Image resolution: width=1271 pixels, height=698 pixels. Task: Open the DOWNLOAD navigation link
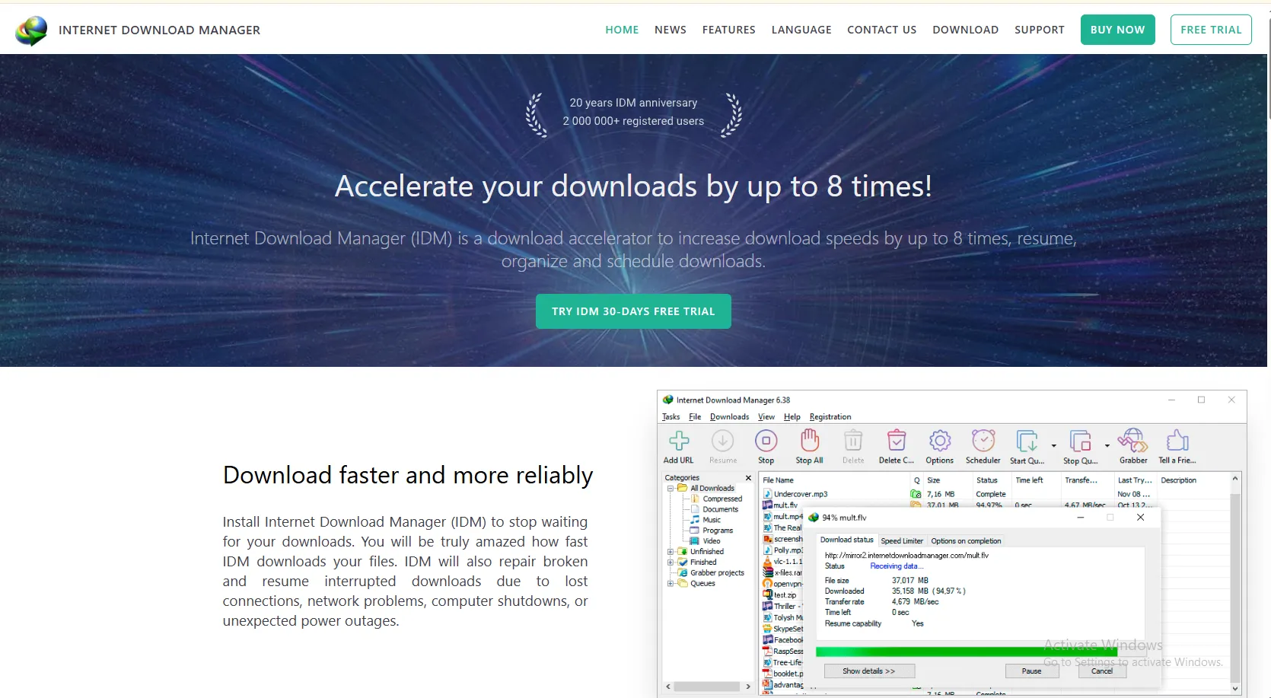[x=966, y=30]
